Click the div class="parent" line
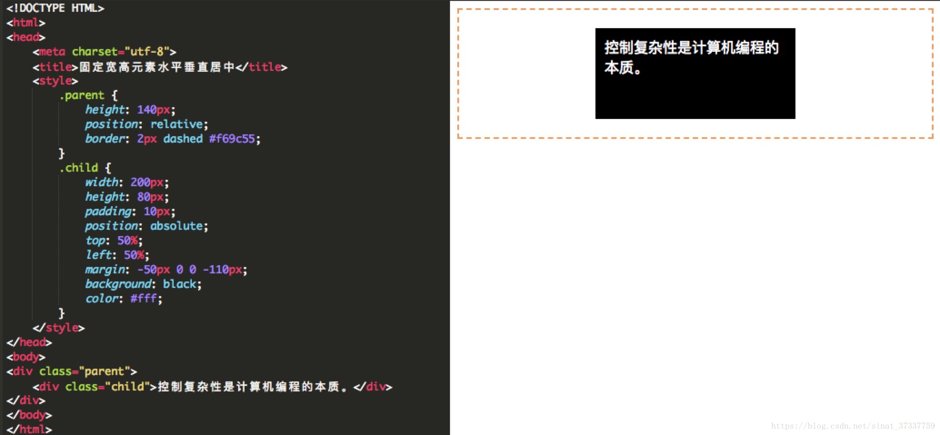This screenshot has width=940, height=435. click(x=72, y=371)
